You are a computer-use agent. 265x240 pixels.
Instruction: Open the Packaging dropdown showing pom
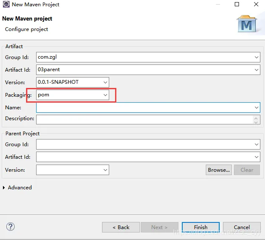105,95
